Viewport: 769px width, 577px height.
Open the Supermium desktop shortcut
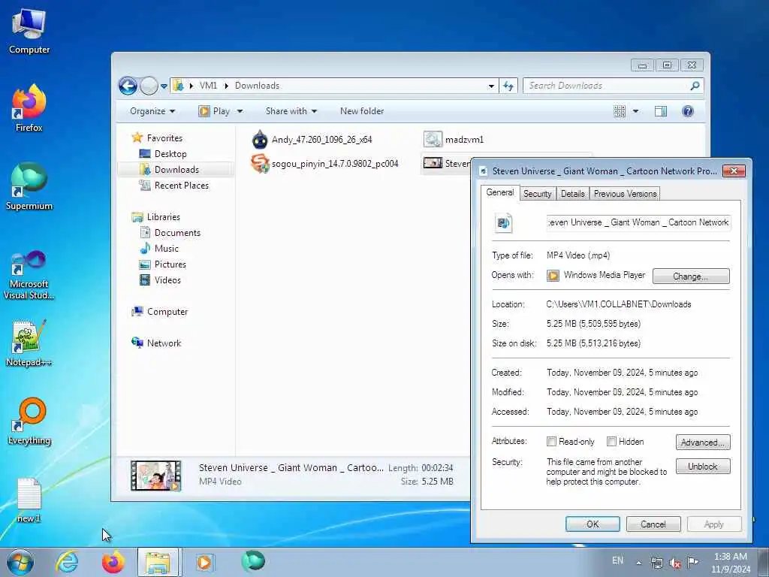[x=29, y=187]
